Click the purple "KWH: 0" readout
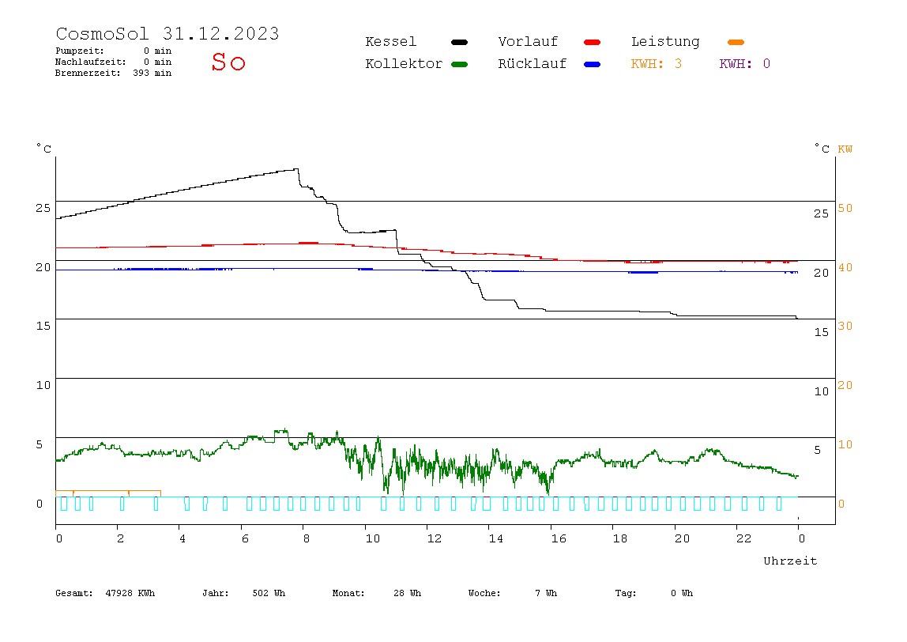 coord(745,64)
